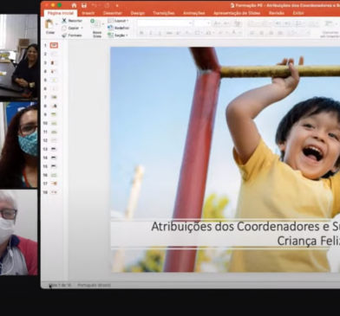Select the Formato paintbrush tool
The height and width of the screenshot is (316, 340).
tap(72, 35)
